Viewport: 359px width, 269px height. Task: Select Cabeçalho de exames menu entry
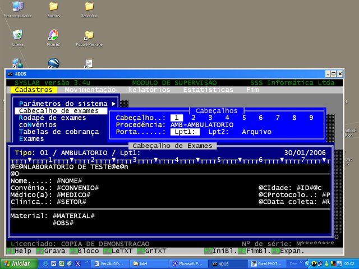click(x=61, y=111)
